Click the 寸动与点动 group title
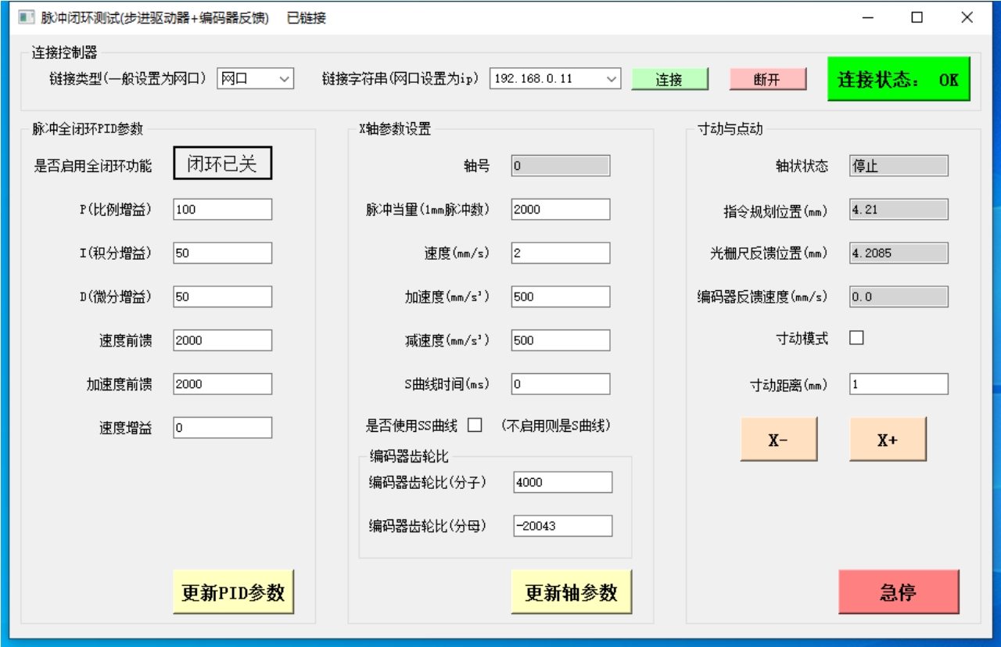 point(730,129)
